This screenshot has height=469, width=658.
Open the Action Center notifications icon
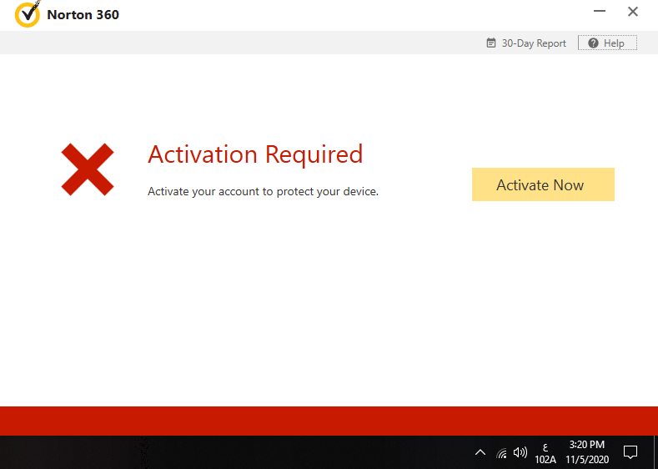pyautogui.click(x=630, y=452)
